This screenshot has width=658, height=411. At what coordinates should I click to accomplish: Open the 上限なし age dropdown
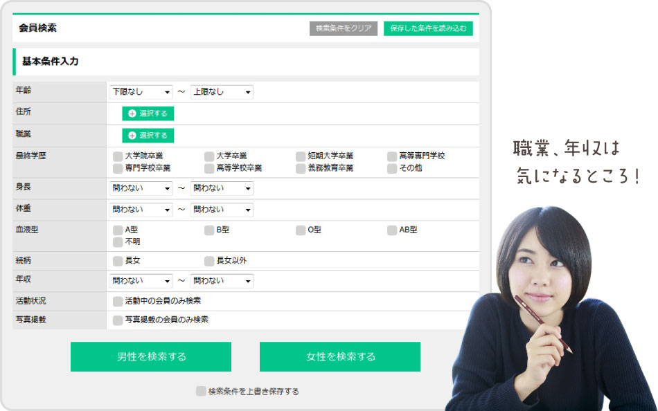(222, 92)
